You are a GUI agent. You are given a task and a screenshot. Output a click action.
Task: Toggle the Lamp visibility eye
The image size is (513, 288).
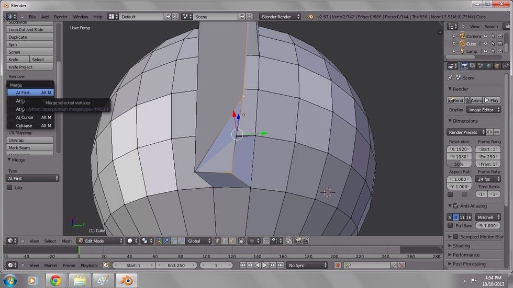[486, 51]
